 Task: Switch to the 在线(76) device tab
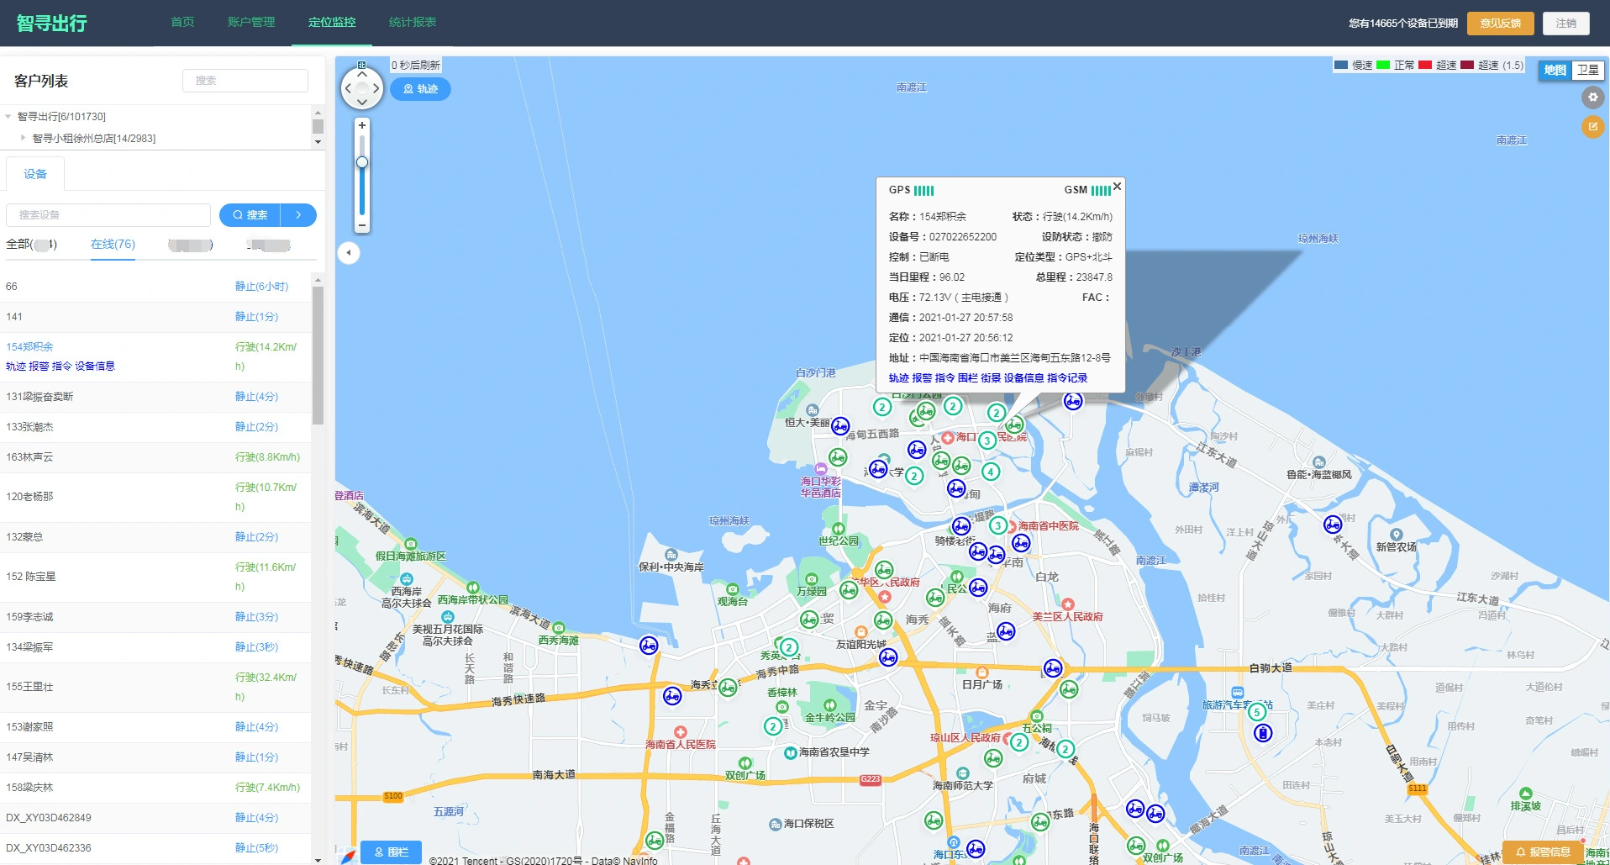pos(113,245)
